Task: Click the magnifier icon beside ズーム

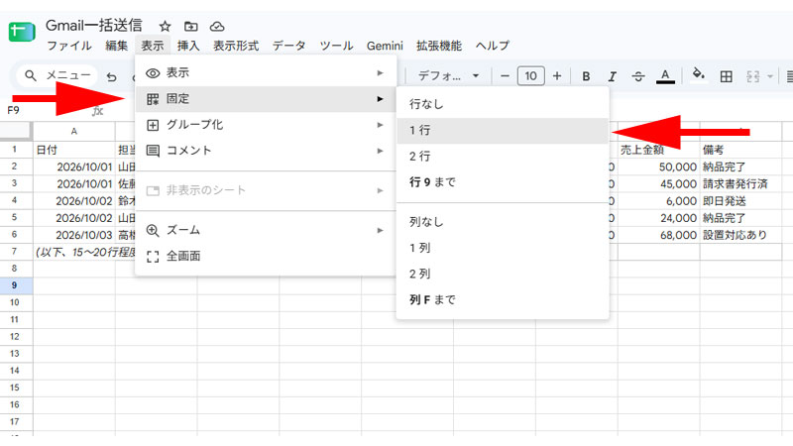Action: pyautogui.click(x=153, y=231)
